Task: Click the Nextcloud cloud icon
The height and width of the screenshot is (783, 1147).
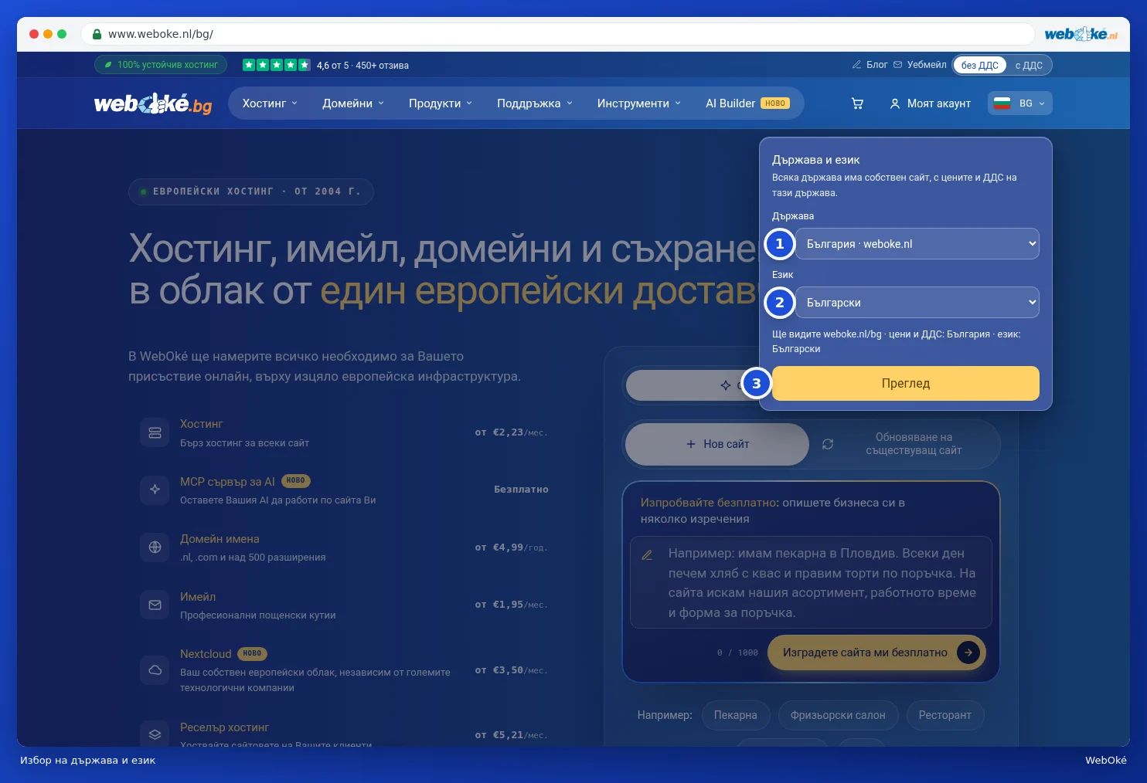Action: pyautogui.click(x=155, y=669)
